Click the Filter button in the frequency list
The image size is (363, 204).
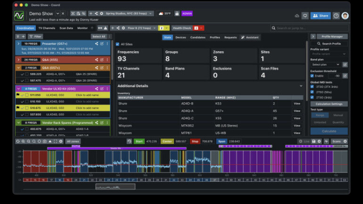(35, 36)
